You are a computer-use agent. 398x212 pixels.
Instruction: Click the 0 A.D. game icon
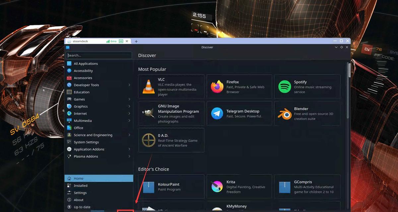[148, 140]
